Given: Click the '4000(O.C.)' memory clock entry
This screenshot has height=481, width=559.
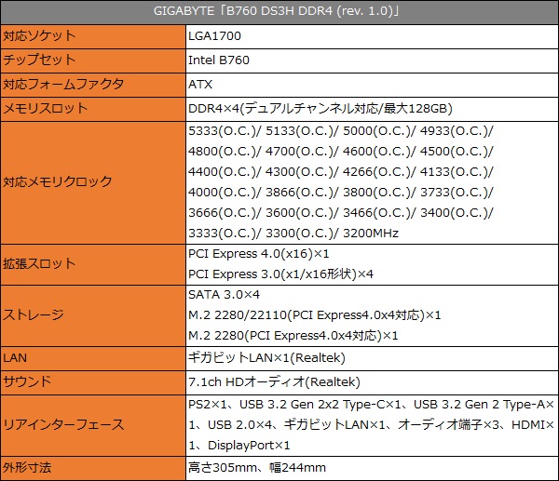Looking at the screenshot, I should point(223,193).
